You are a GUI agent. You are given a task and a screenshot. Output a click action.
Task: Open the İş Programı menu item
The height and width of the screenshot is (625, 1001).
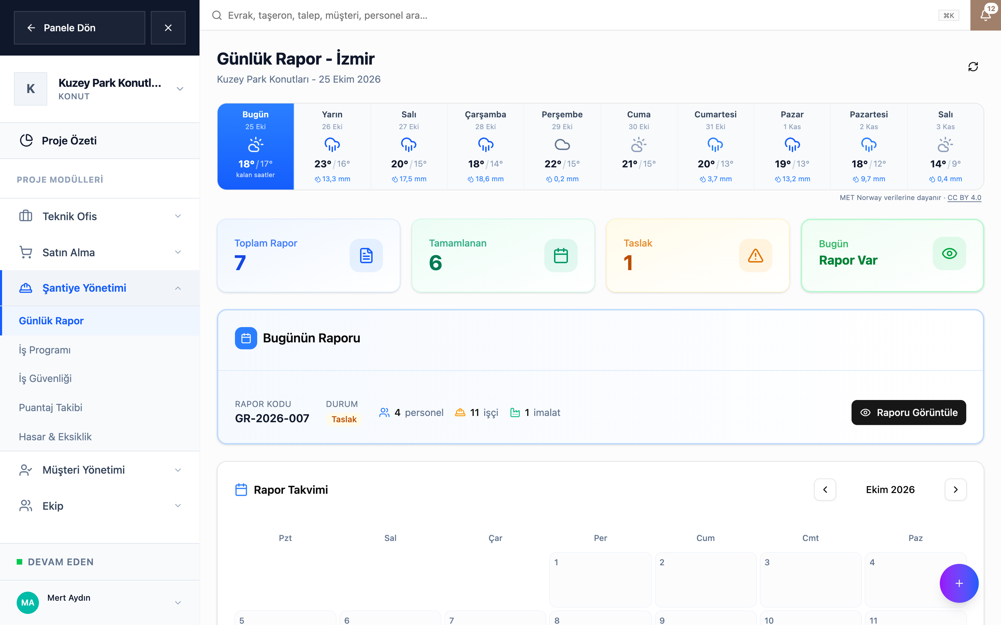pos(100,350)
